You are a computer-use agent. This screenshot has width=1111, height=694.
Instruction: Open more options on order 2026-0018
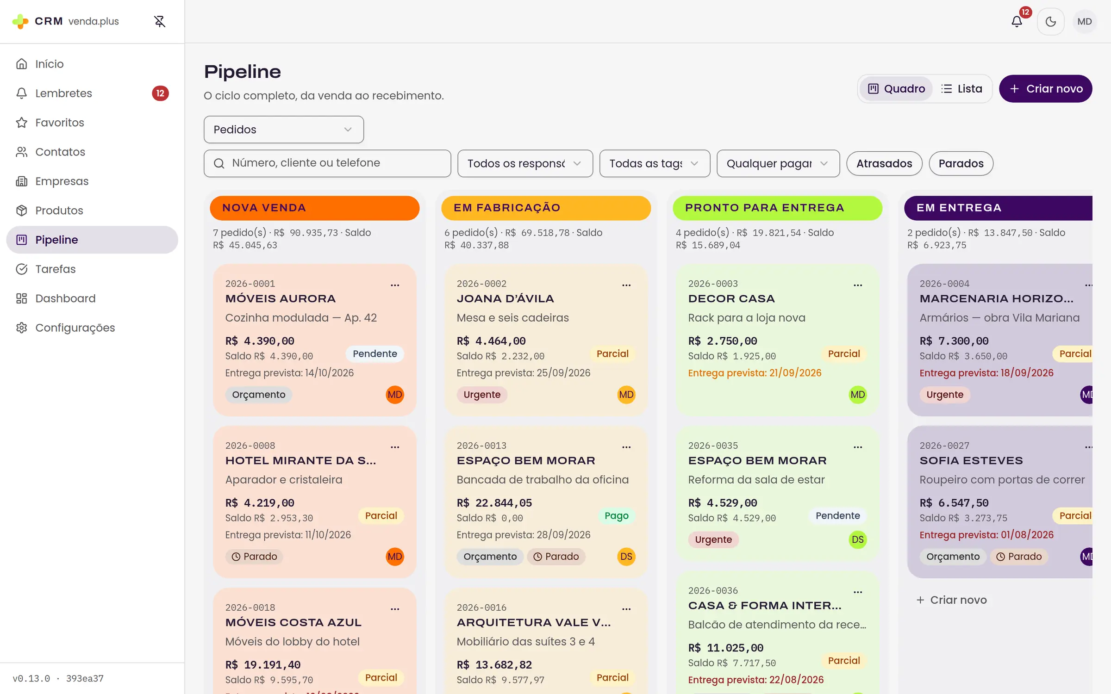(395, 609)
